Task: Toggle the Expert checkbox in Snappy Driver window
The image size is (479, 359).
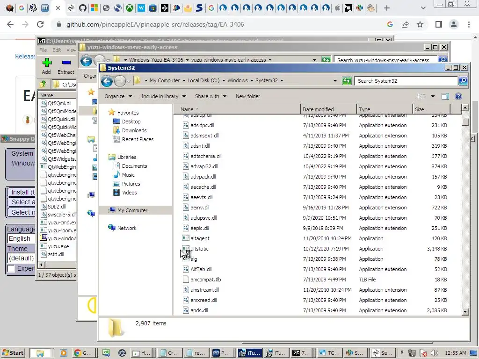Action: click(11, 269)
